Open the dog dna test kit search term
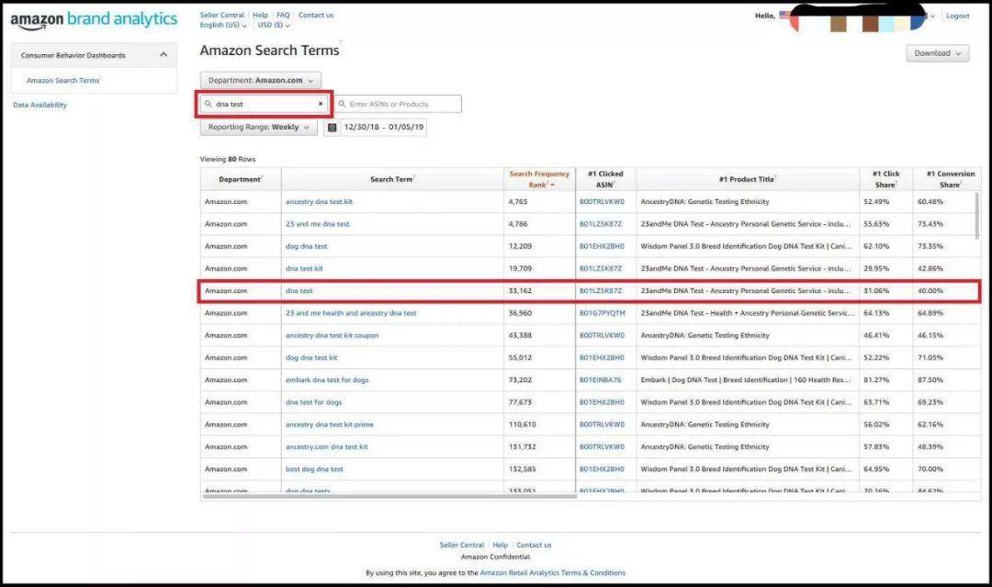 311,357
